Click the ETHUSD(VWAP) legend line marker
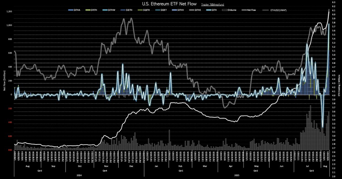This screenshot has height=179, width=342. pos(265,10)
